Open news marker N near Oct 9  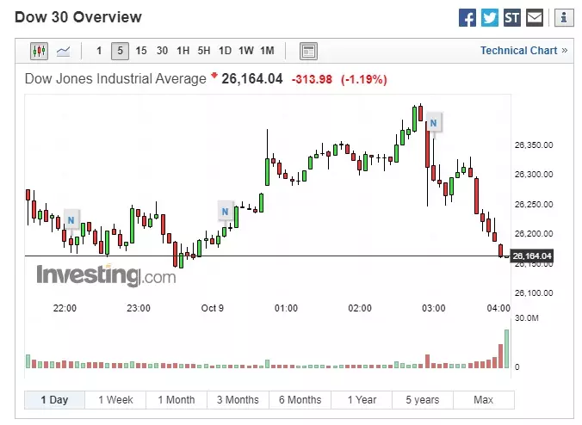coord(225,212)
